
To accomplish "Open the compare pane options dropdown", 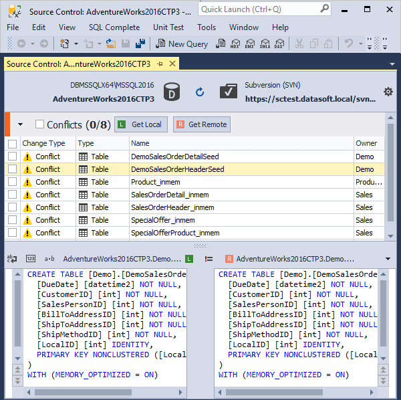I will click(x=388, y=259).
